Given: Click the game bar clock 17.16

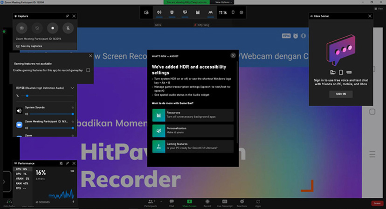Looking at the screenshot, I should (x=223, y=13).
